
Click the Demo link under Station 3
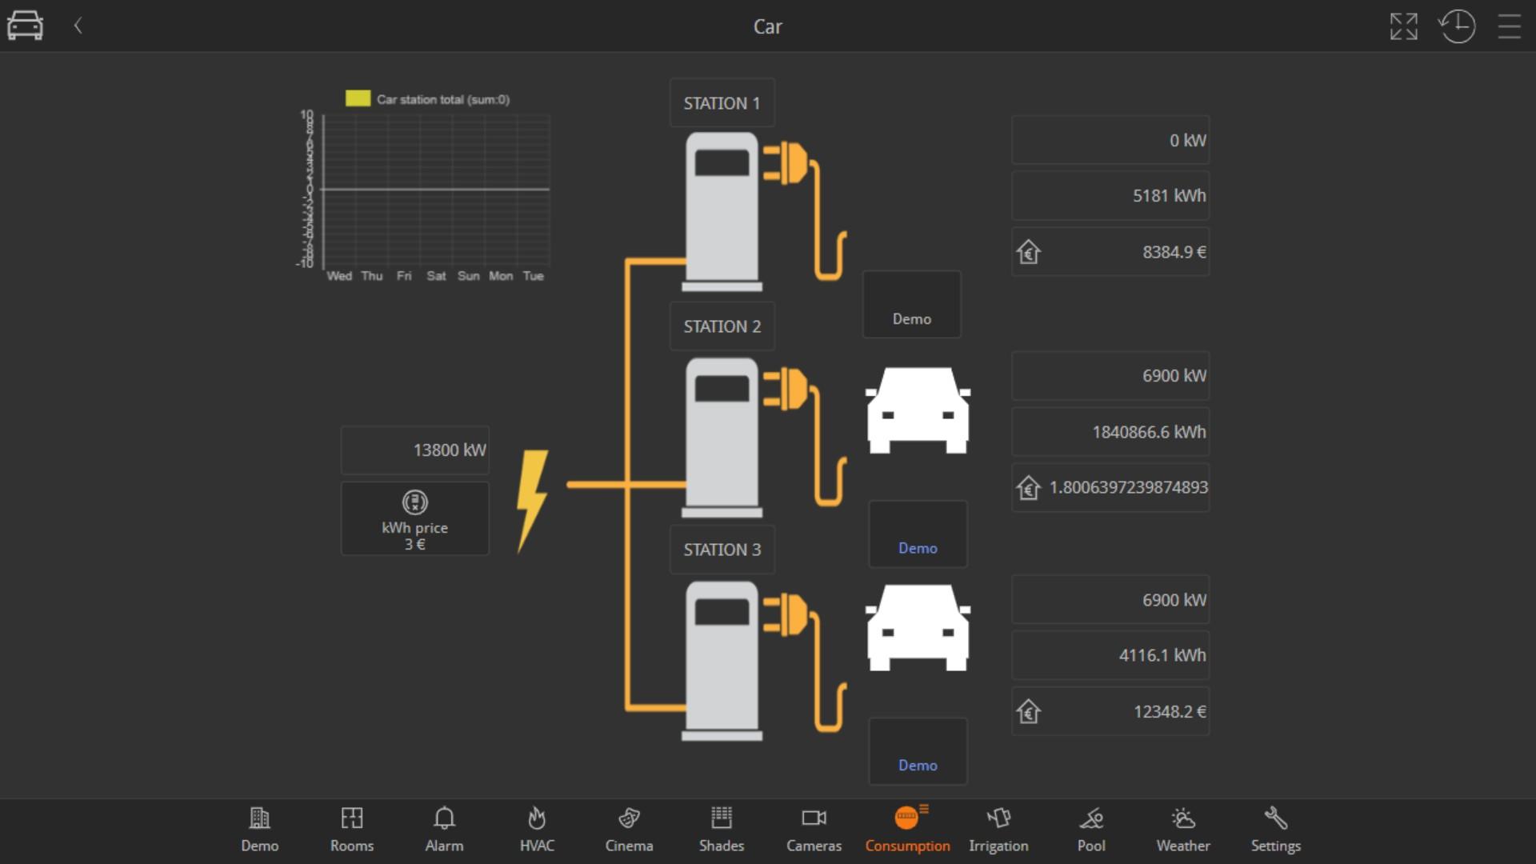[x=918, y=765]
